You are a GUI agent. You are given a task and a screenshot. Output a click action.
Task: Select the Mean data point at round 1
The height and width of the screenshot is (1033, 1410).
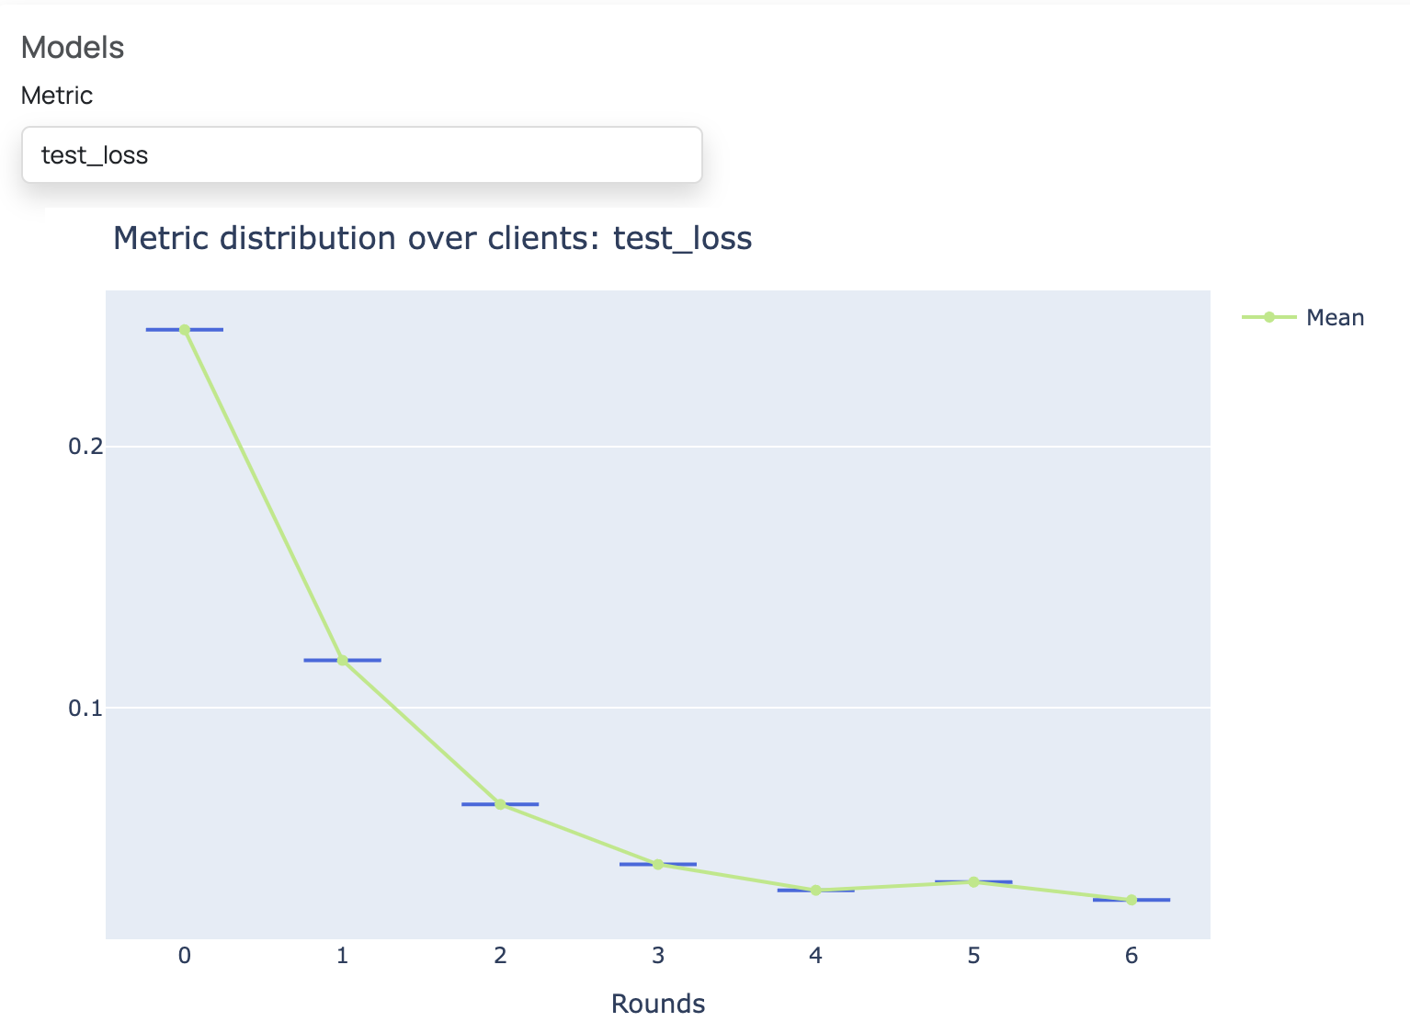342,660
